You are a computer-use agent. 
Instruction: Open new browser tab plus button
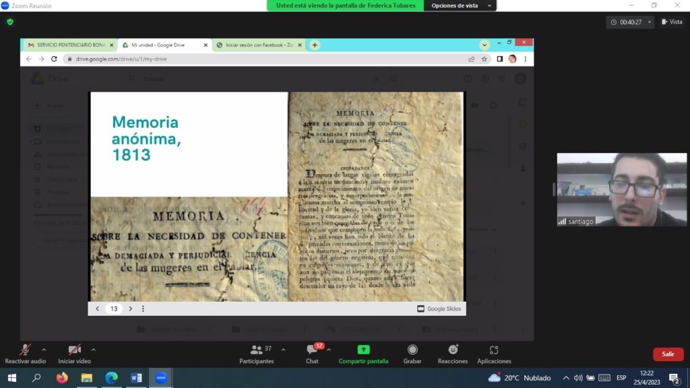click(315, 45)
